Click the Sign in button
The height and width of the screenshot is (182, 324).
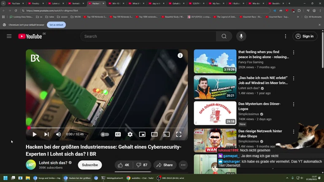tap(305, 36)
